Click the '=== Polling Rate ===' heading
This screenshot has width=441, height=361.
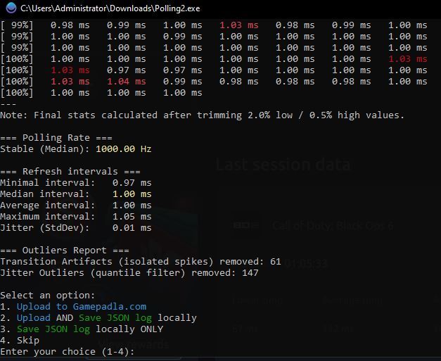coord(56,138)
